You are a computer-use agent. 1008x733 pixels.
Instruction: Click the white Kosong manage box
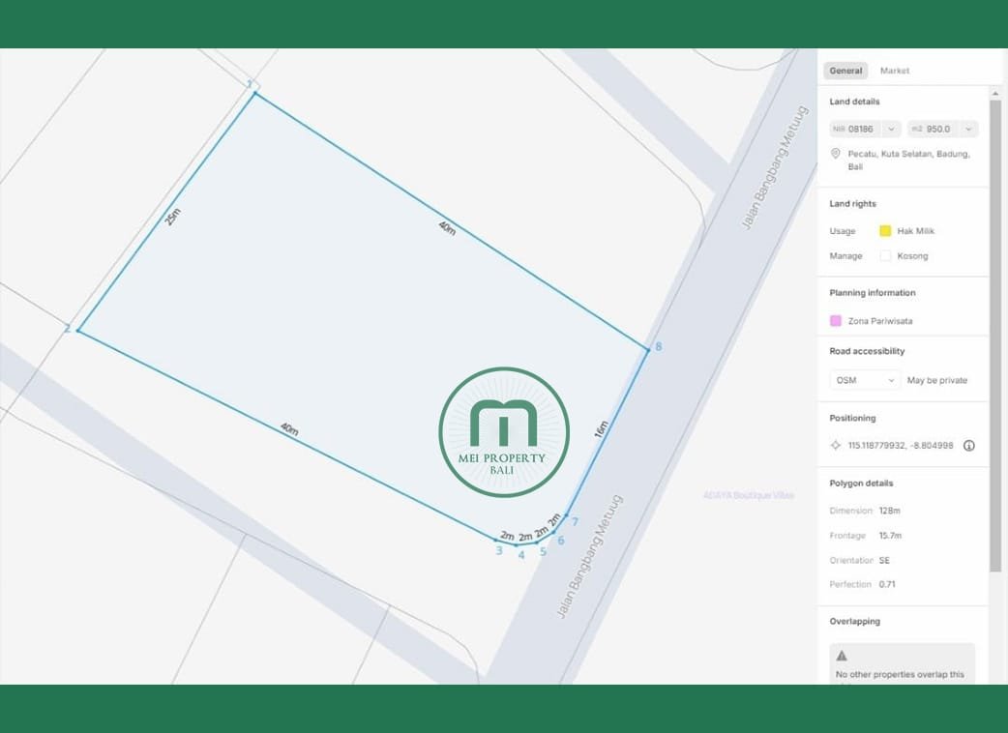tap(885, 256)
